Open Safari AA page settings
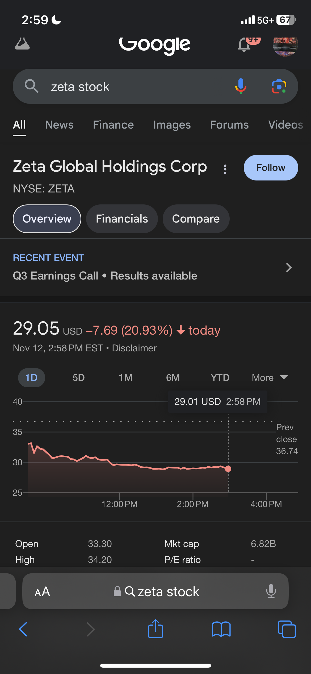Viewport: 311px width, 674px height. [x=43, y=592]
